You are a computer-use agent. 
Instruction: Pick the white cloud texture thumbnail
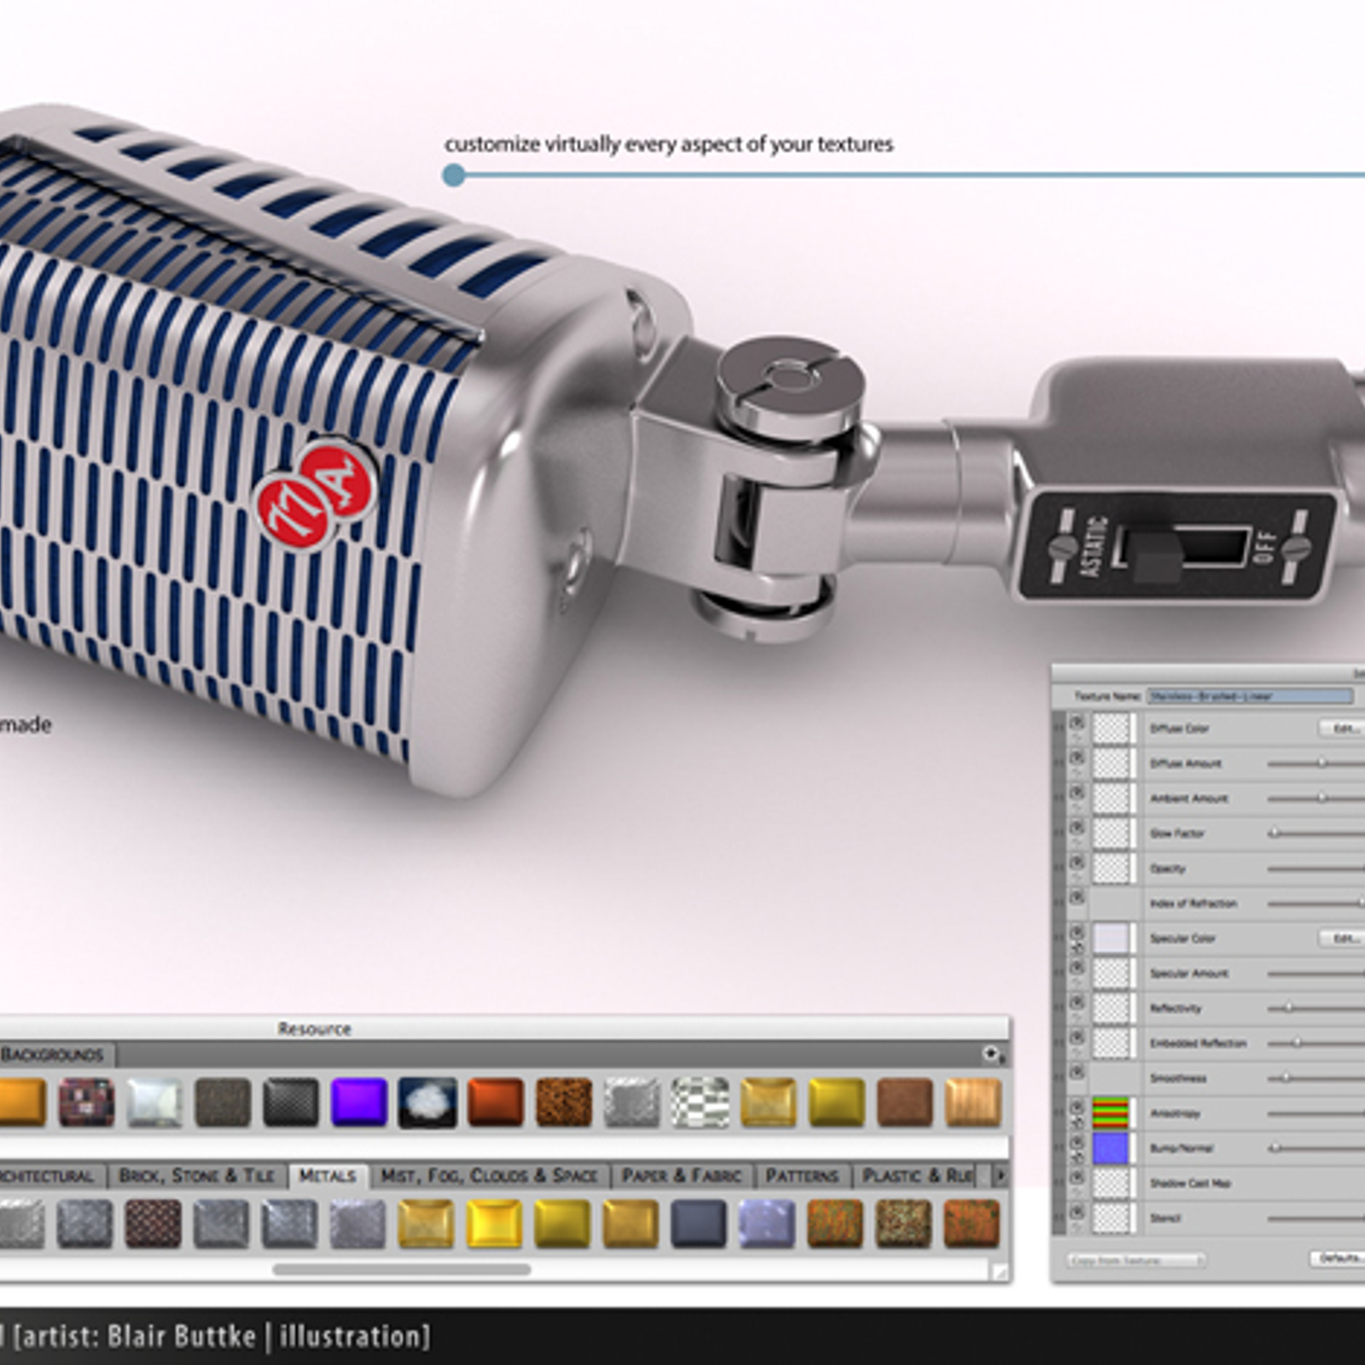point(427,1101)
